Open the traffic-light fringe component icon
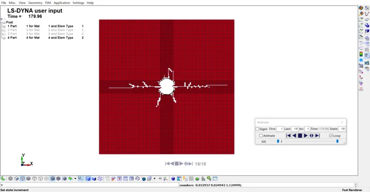The width and height of the screenshot is (370, 192). (x=361, y=54)
